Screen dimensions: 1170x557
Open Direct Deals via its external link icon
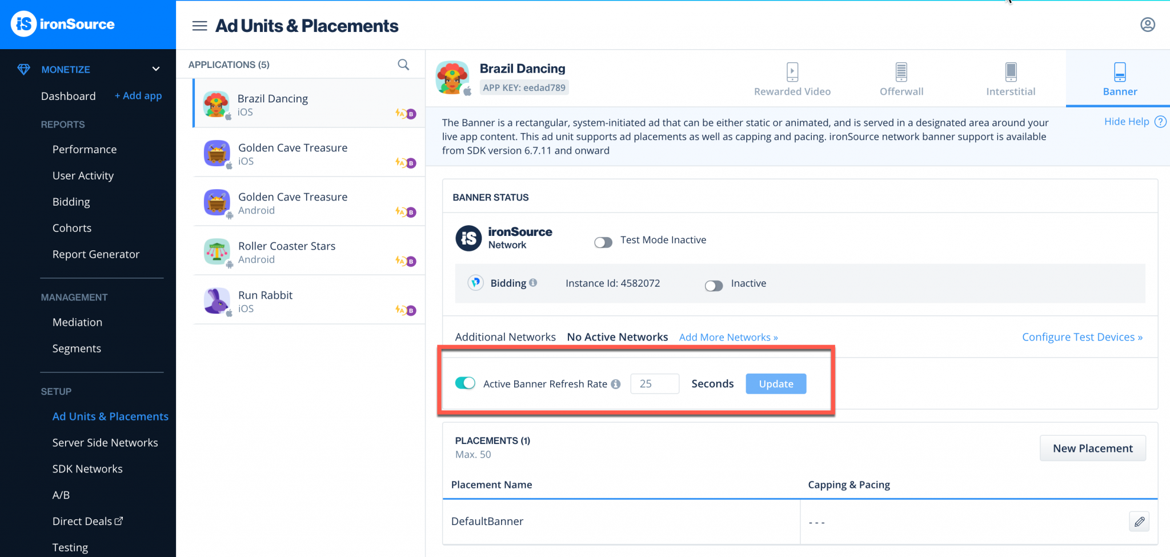click(x=118, y=520)
